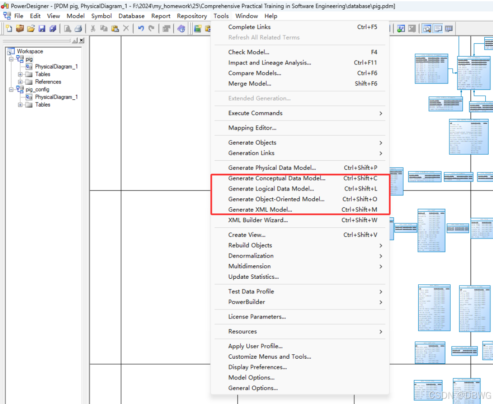
Task: Open the Repository menu
Action: tap(192, 16)
